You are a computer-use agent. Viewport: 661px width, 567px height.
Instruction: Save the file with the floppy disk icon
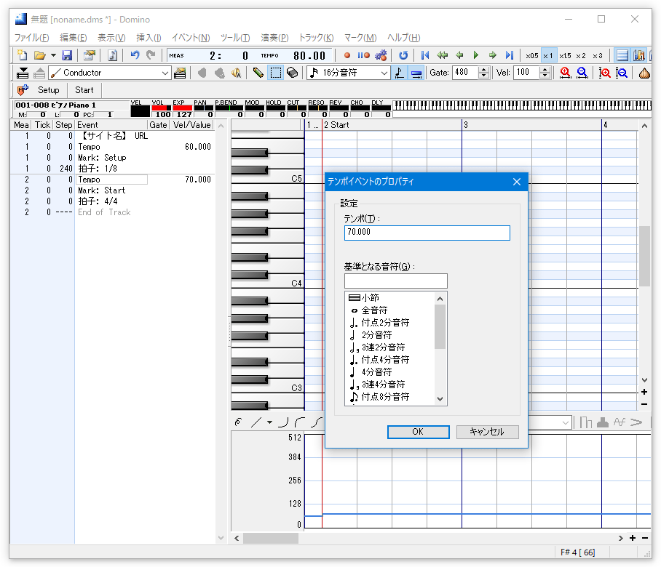click(x=67, y=55)
